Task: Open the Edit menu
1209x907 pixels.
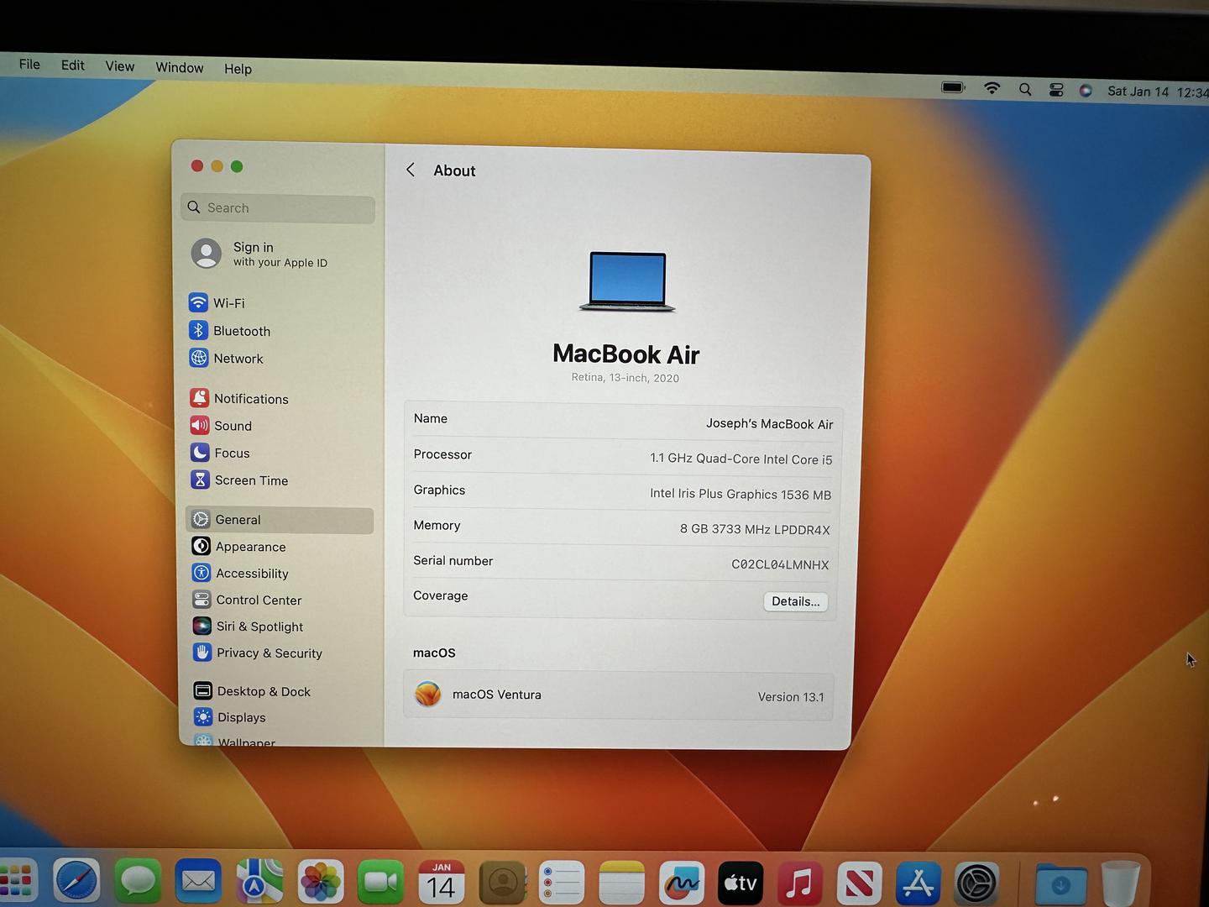Action: (73, 65)
